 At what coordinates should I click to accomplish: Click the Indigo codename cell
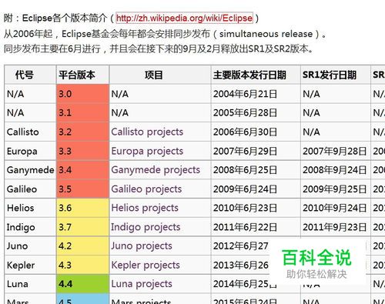click(30, 227)
